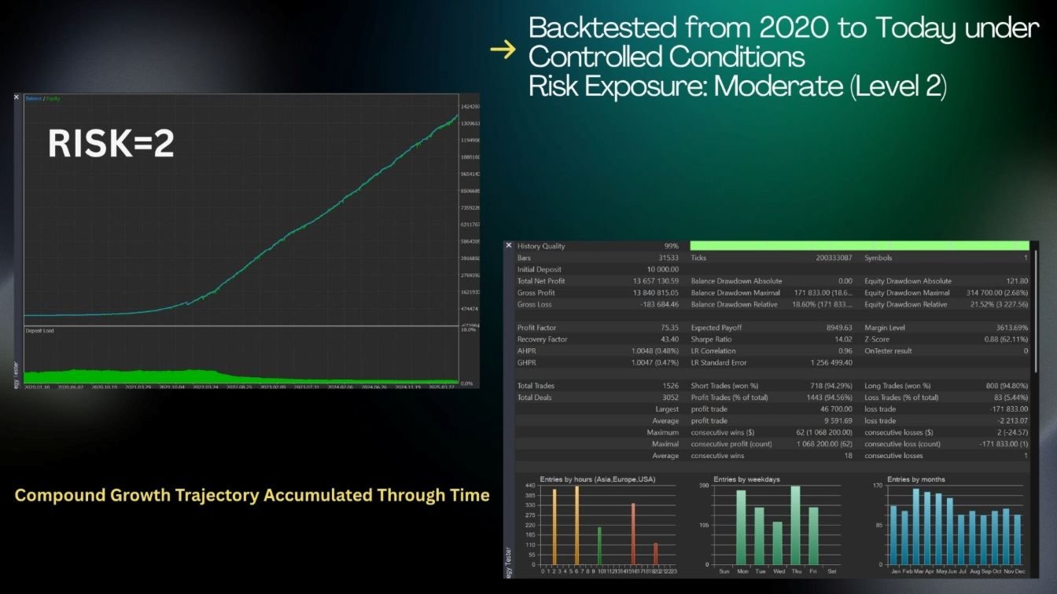This screenshot has height=594, width=1057.
Task: Select the green Equity legend label
Action: [x=52, y=98]
